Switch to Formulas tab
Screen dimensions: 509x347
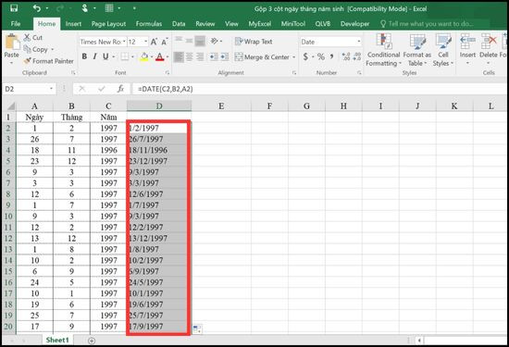click(149, 24)
